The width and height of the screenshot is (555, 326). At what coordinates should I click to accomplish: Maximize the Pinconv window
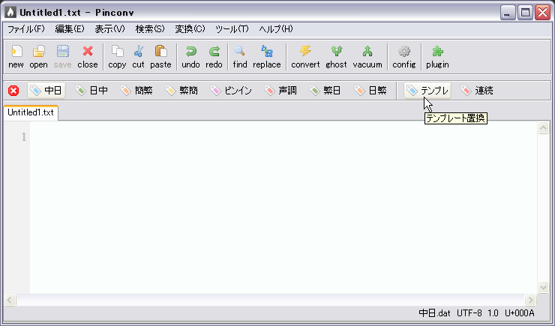tap(525, 13)
